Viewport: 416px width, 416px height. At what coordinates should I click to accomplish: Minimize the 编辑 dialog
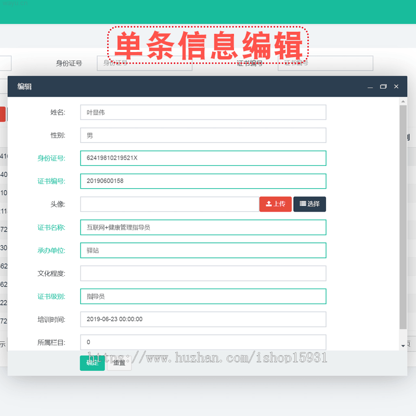click(x=370, y=87)
